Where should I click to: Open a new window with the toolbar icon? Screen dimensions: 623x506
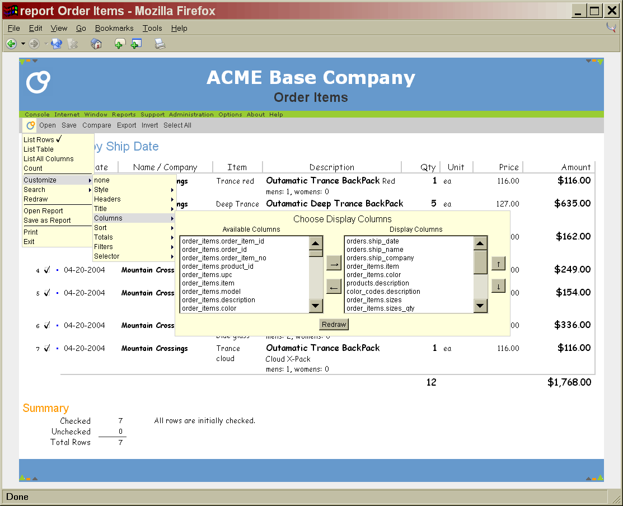point(136,44)
